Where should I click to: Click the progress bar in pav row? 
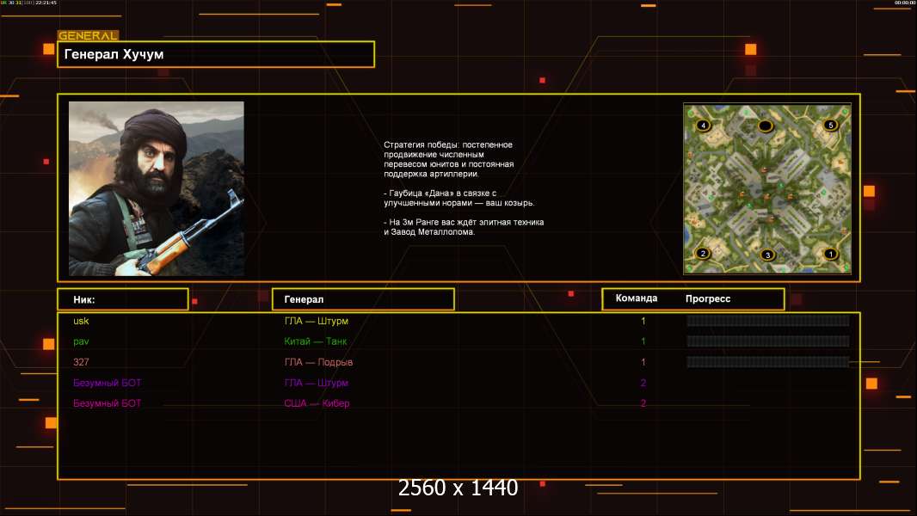click(768, 341)
